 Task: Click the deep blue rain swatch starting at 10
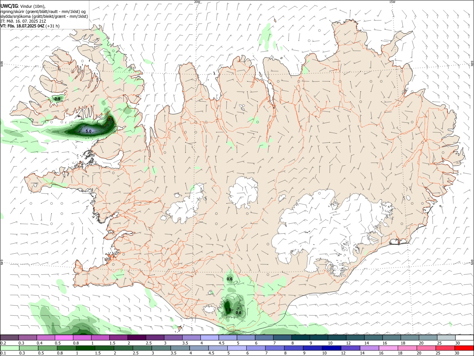[x=331, y=348]
